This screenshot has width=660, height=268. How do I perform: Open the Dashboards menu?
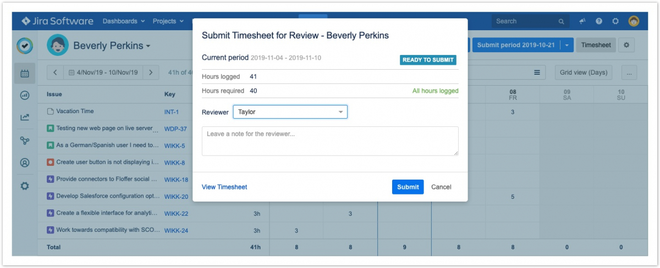124,21
